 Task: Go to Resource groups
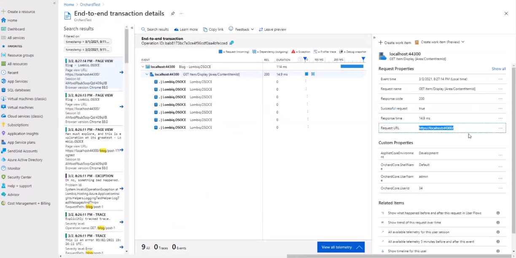click(x=20, y=55)
